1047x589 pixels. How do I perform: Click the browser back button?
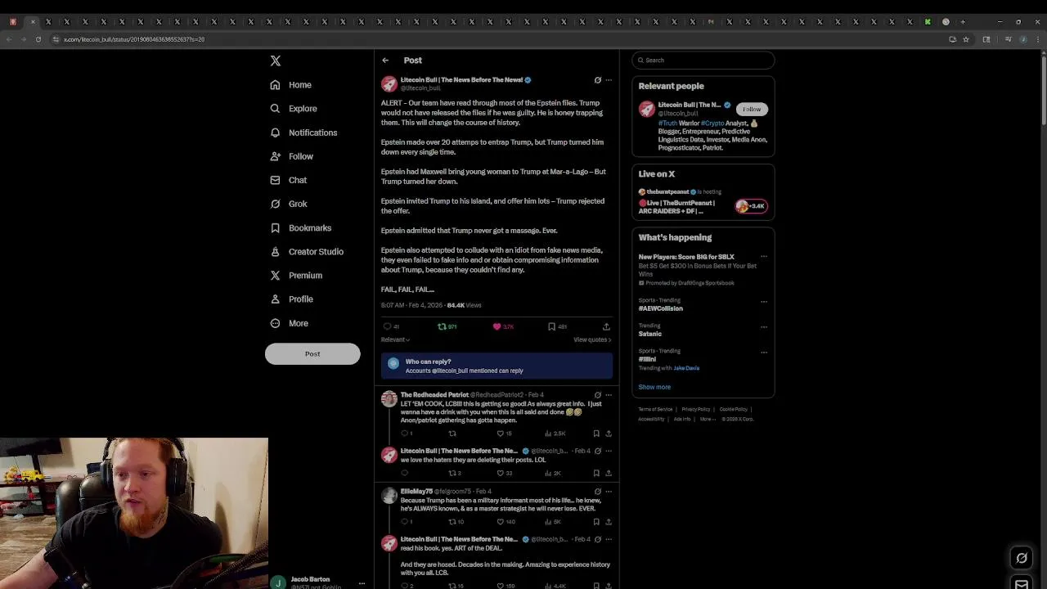pyautogui.click(x=8, y=39)
